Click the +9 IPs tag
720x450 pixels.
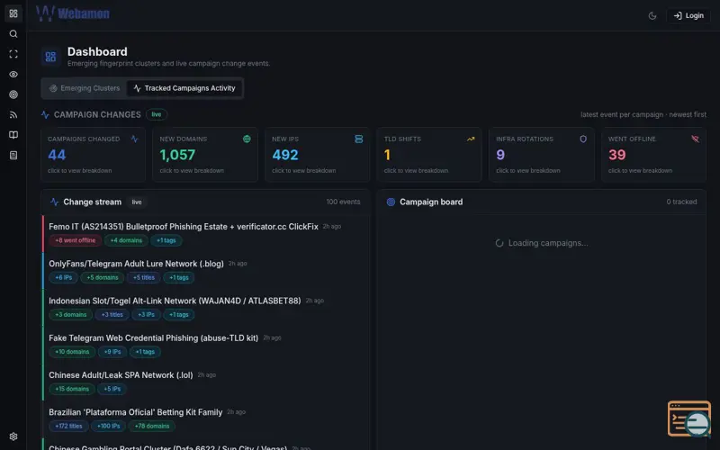tap(112, 352)
